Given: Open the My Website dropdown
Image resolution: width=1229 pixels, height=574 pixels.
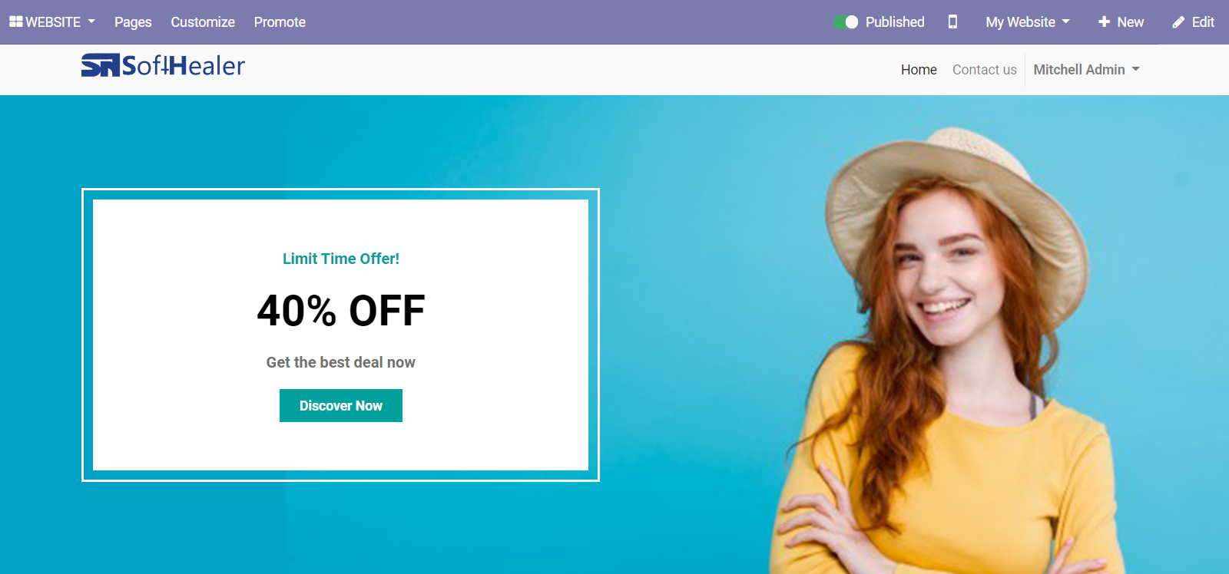Looking at the screenshot, I should click(1028, 22).
